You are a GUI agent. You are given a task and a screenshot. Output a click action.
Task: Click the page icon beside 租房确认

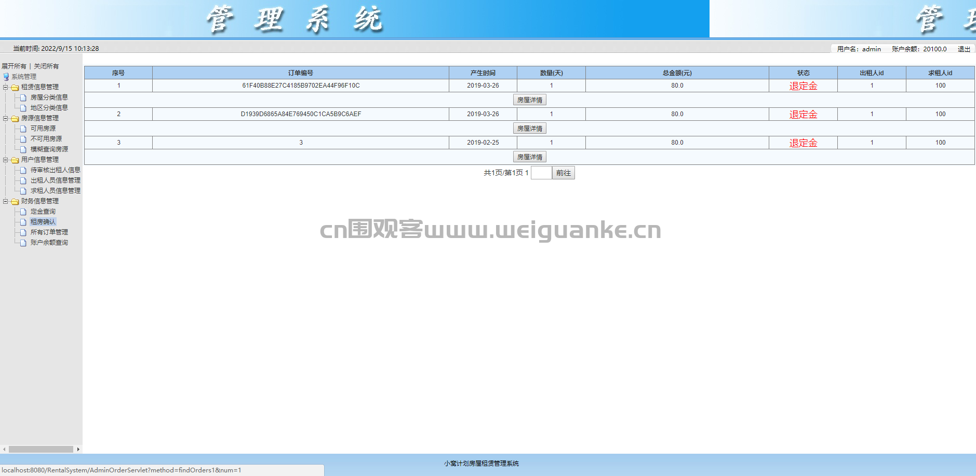[23, 222]
